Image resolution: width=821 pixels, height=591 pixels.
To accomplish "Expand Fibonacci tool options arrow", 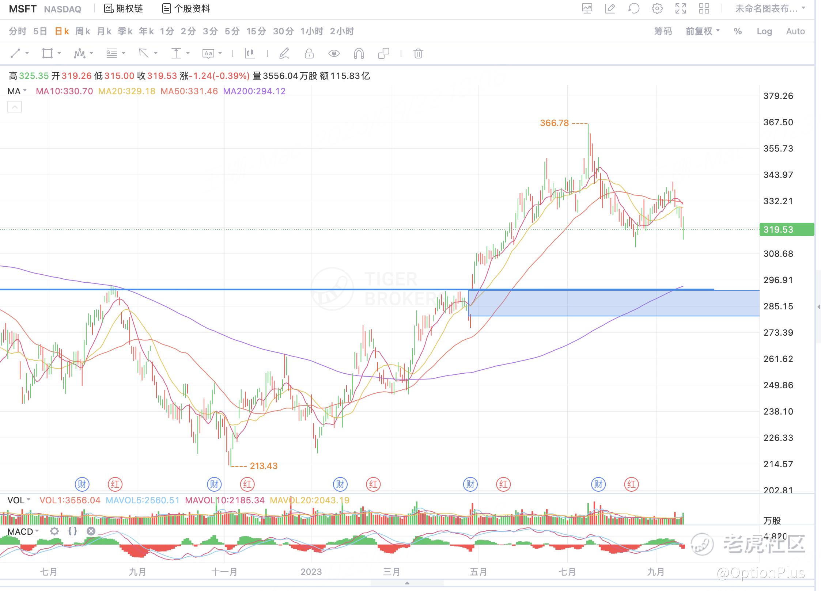I will coord(124,53).
